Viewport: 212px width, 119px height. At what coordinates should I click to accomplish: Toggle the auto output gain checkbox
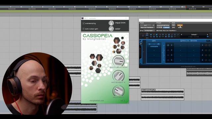coord(83,29)
